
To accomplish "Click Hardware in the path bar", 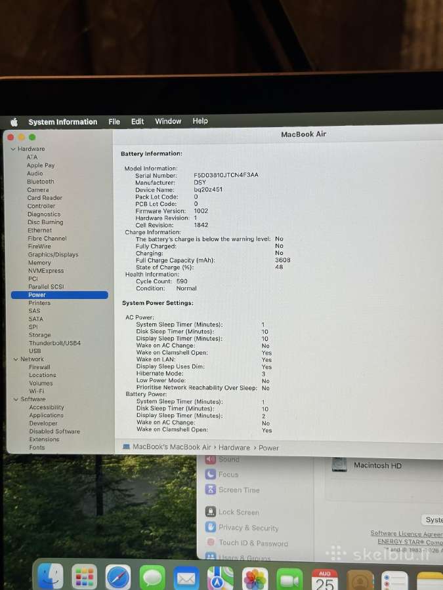I will [234, 447].
